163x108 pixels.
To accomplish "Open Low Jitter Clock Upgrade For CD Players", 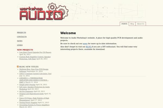I will 35,52.
